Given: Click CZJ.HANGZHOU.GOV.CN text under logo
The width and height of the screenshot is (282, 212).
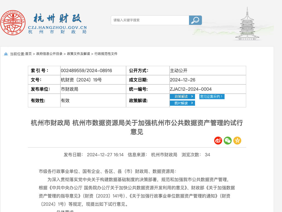Looking at the screenshot, I should point(57,28).
